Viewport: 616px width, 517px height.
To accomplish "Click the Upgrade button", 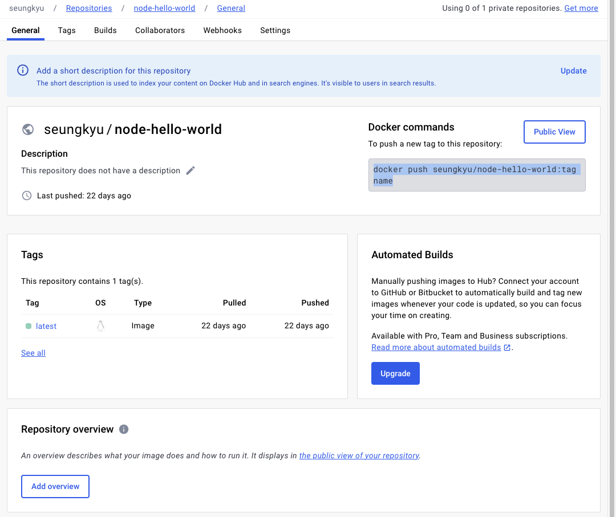I will point(395,373).
